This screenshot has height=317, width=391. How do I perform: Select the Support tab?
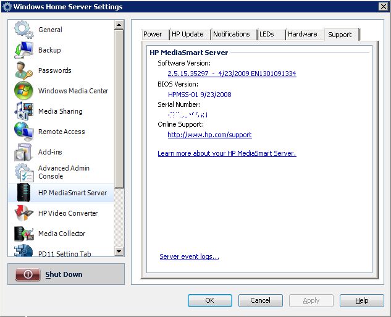click(x=341, y=35)
